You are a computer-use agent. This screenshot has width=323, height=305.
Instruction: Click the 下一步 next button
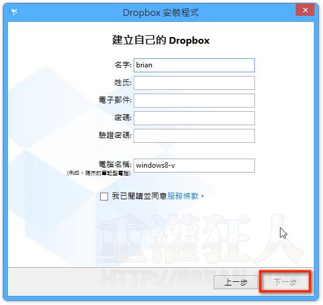[x=285, y=282]
